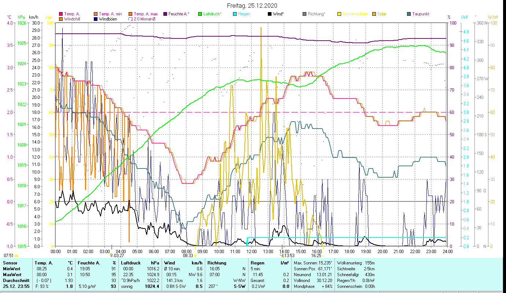Click the 'MinWert' row label
The width and height of the screenshot is (506, 293).
[x=11, y=269]
